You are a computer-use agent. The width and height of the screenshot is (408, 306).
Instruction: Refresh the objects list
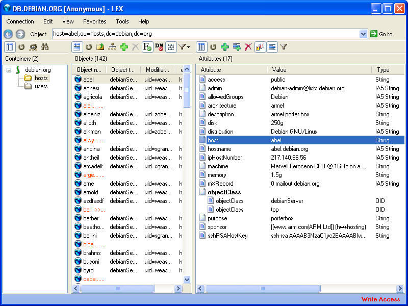88,46
